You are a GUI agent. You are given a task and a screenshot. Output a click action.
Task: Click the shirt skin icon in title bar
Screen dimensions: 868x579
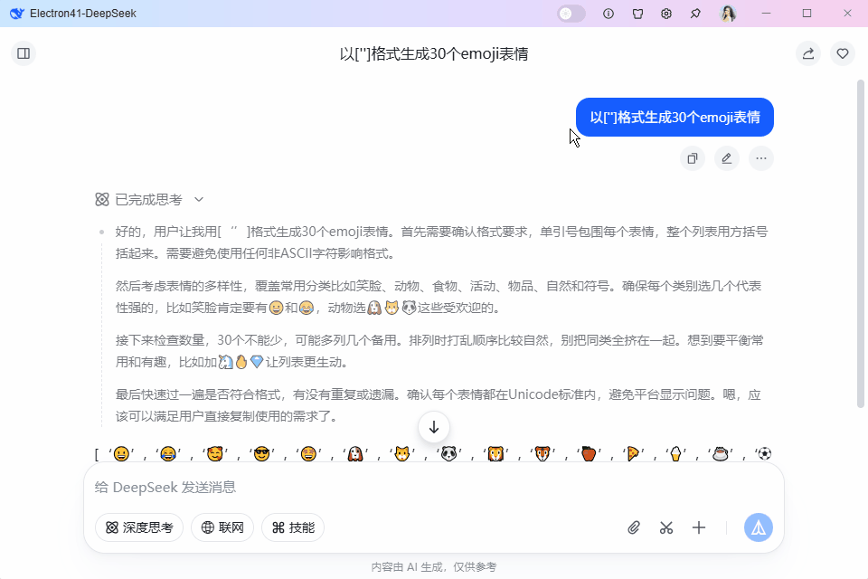(637, 14)
